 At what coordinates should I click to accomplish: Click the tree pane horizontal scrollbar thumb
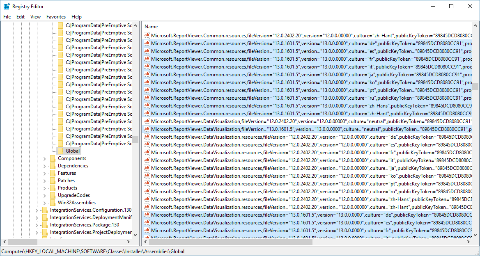tap(20, 242)
